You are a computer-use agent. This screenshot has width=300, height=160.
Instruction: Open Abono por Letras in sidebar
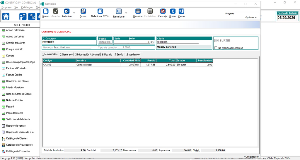[x=15, y=37]
